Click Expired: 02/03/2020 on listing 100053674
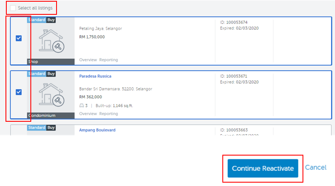Image resolution: width=335 pixels, height=186 pixels. tap(239, 28)
